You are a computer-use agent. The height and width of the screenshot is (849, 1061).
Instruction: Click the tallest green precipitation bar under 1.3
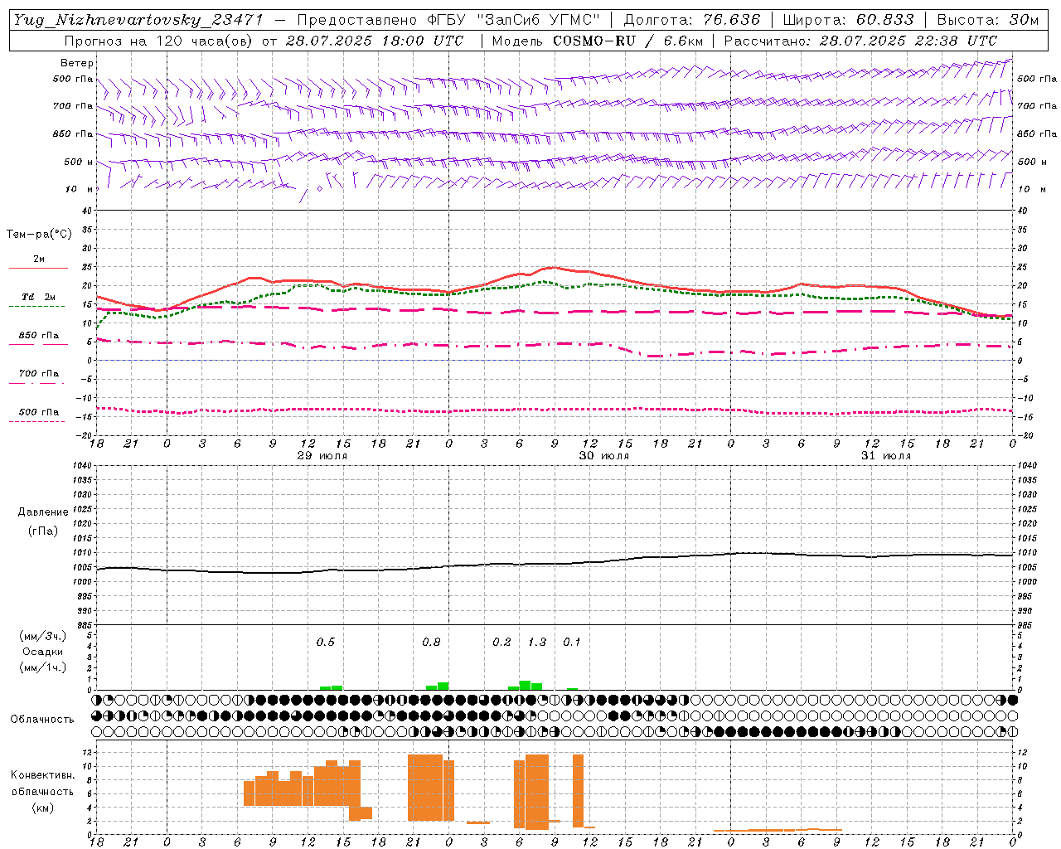pyautogui.click(x=525, y=685)
